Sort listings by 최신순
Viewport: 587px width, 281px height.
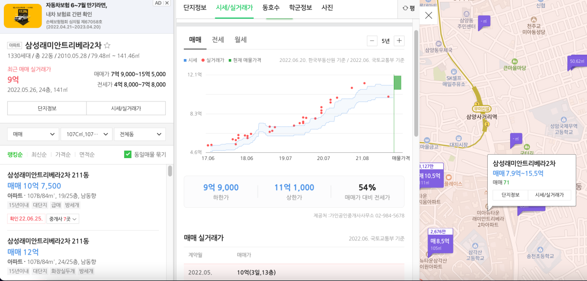coord(39,155)
